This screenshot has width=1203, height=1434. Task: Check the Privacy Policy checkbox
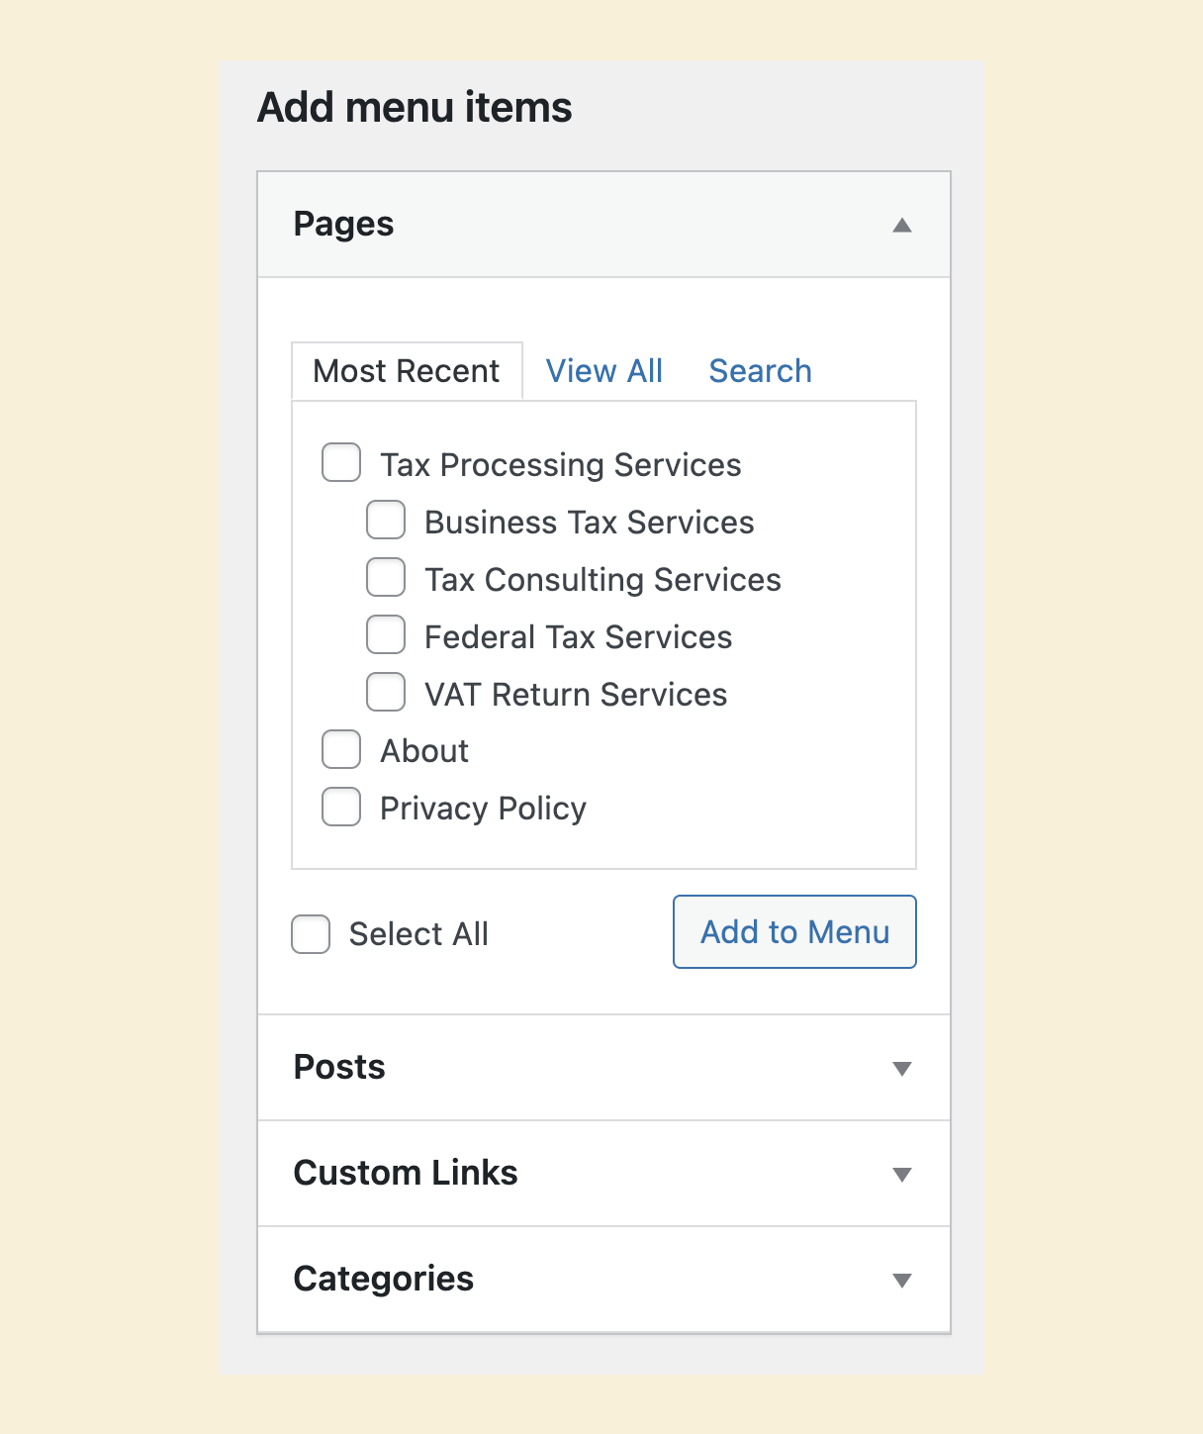click(x=341, y=807)
